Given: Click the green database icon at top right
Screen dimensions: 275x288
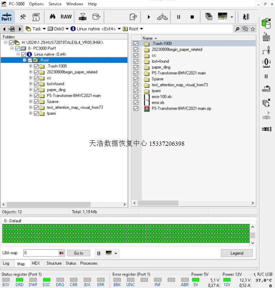Looking at the screenshot, I should pos(266,23).
